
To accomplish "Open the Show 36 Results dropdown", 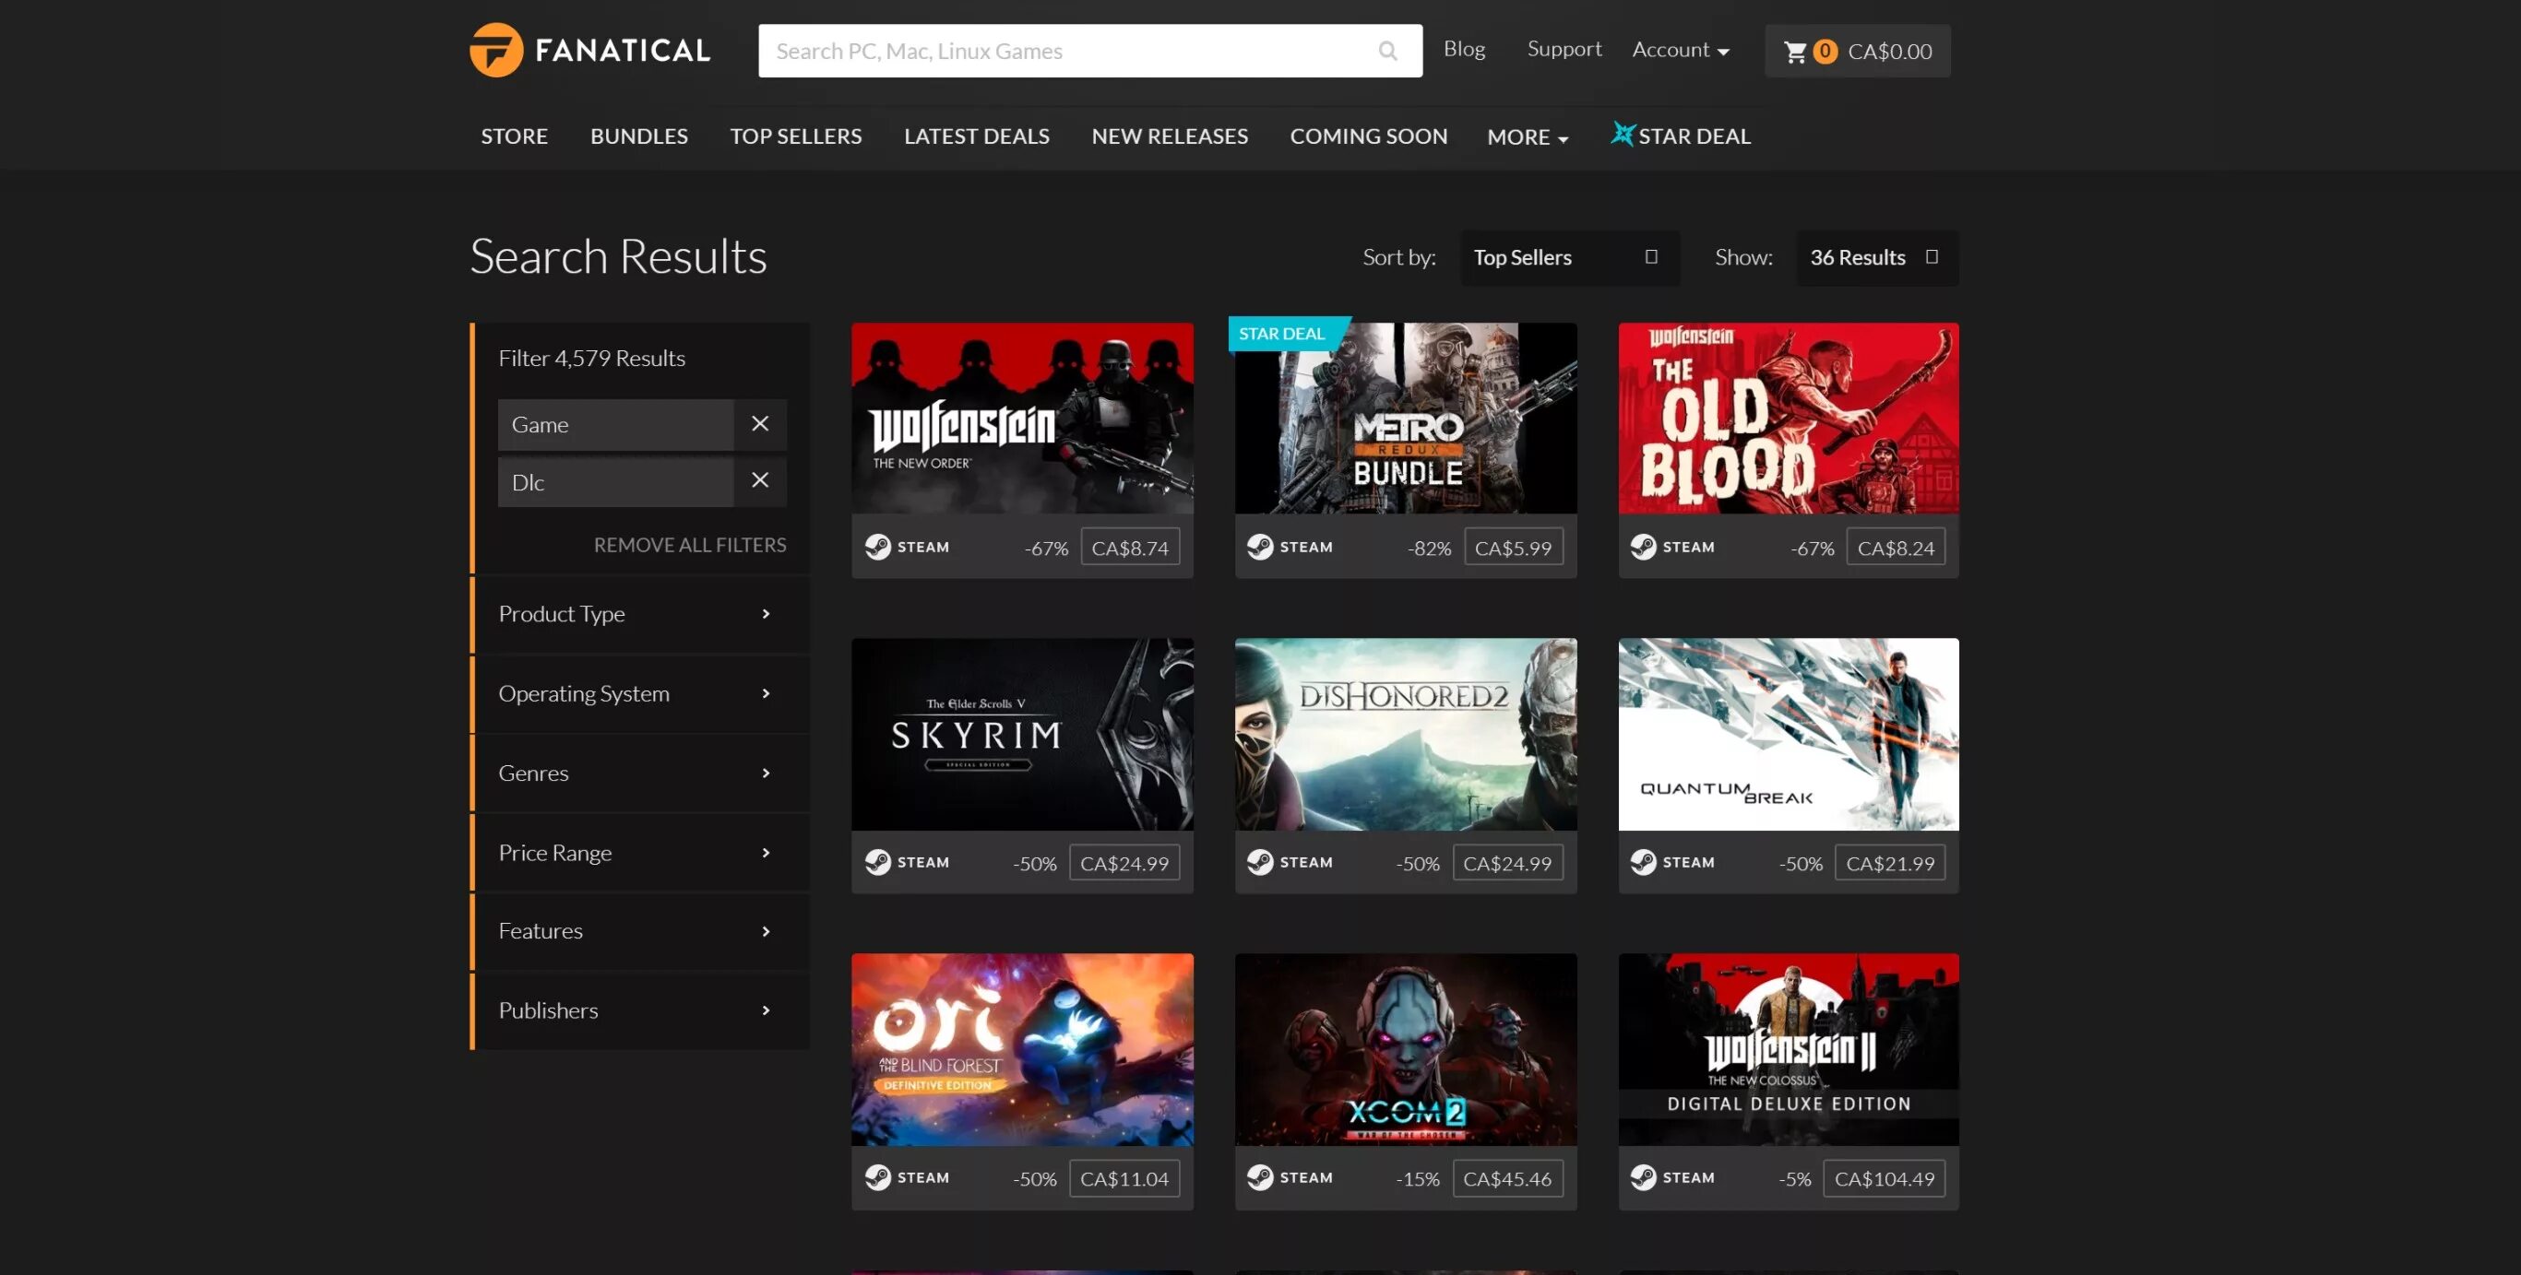I will 1876,257.
